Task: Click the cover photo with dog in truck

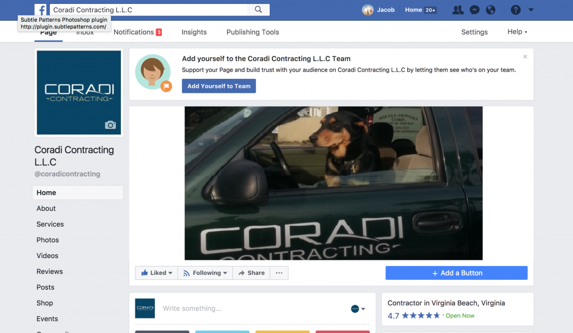Action: click(x=334, y=183)
